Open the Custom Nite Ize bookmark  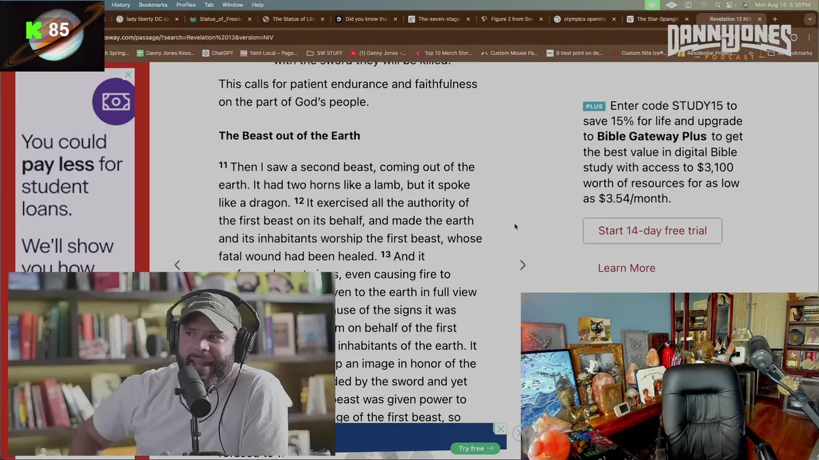coord(640,53)
